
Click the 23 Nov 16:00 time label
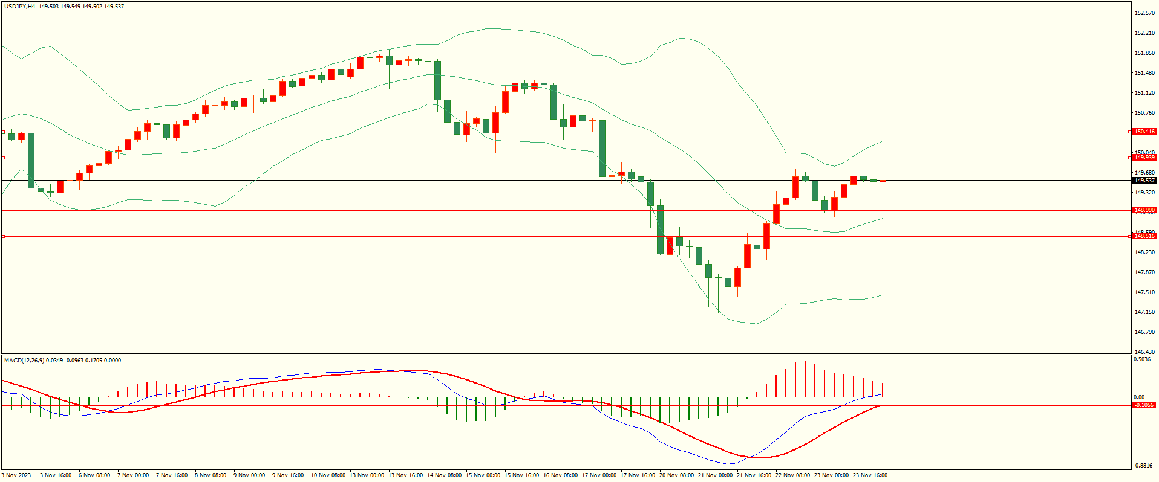point(870,475)
